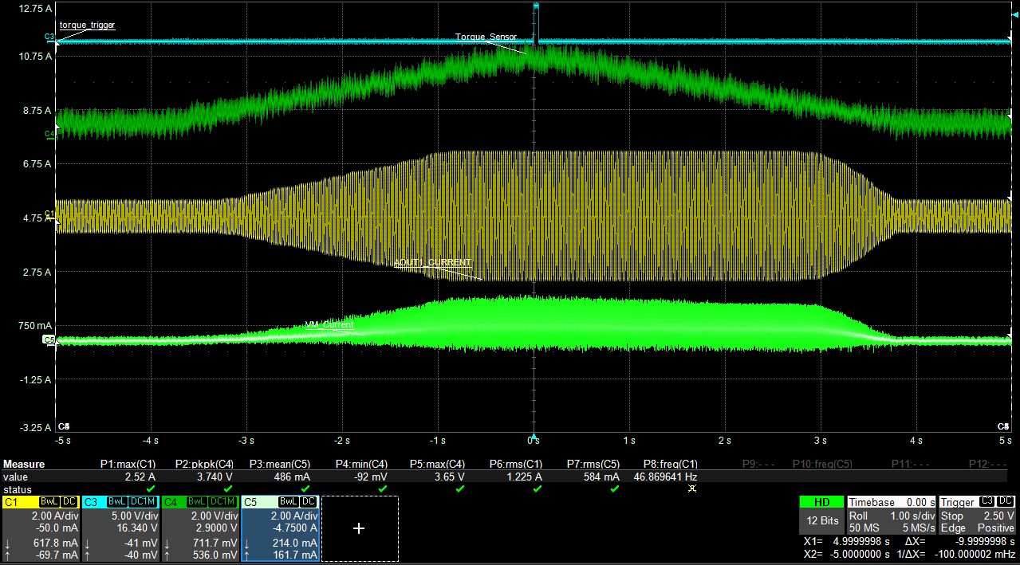Open the C1 channel descriptor box

41,528
